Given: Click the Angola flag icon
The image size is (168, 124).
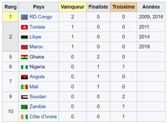Looking at the screenshot, I should 24,77.
